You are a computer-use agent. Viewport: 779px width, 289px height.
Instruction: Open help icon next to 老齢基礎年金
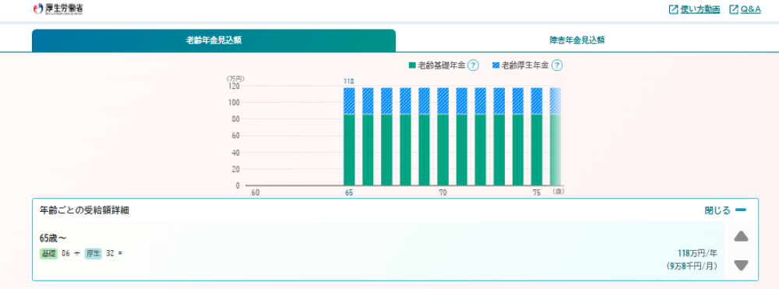click(x=473, y=65)
